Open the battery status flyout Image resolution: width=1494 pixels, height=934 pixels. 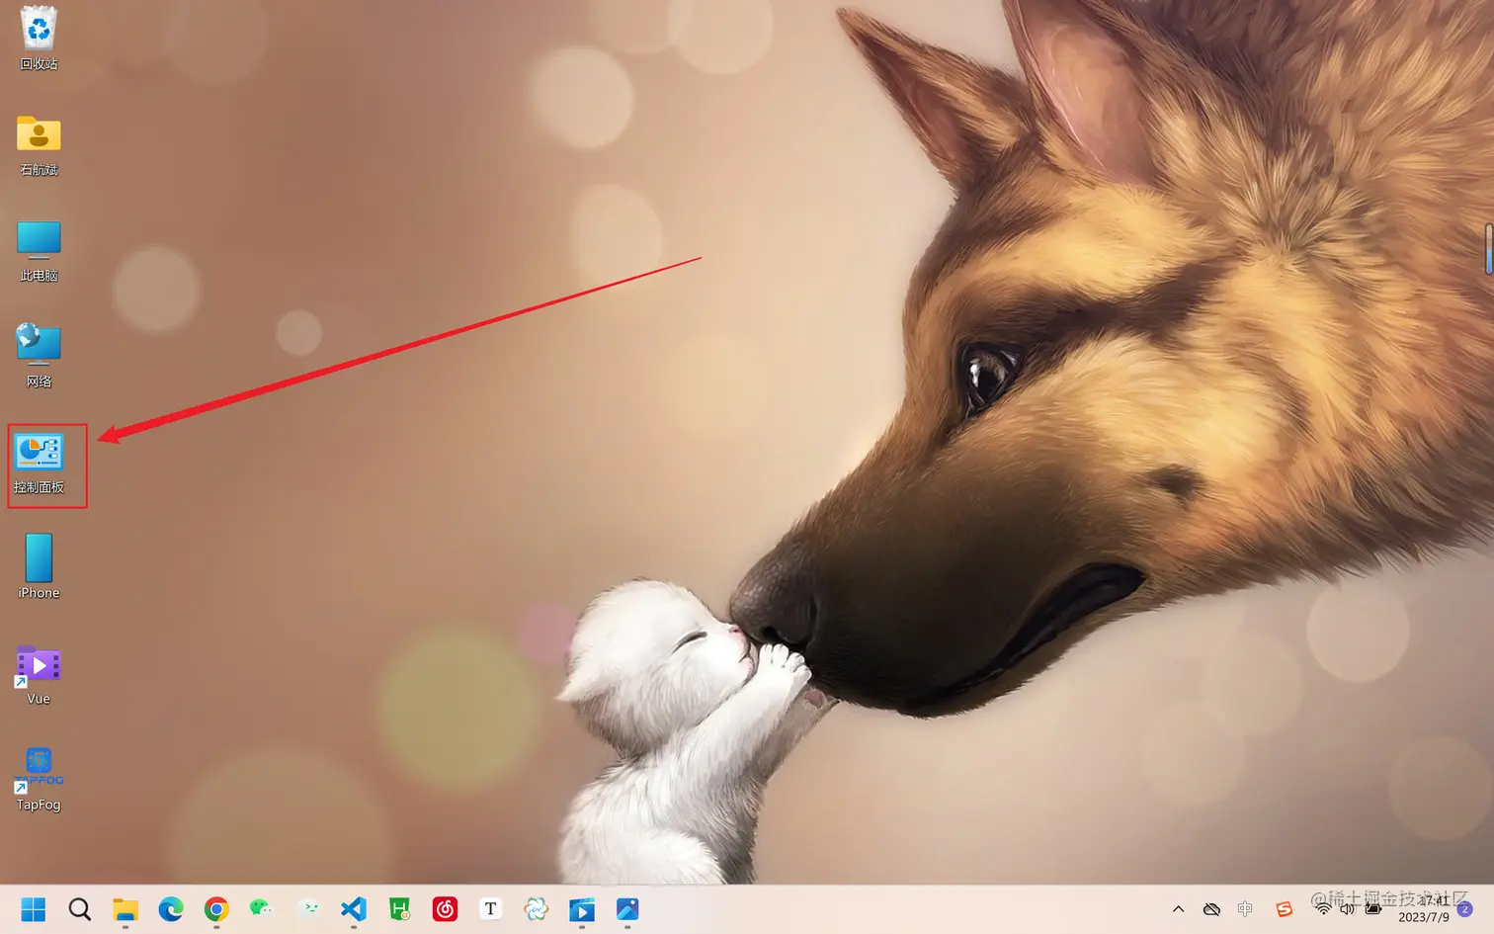point(1371,909)
